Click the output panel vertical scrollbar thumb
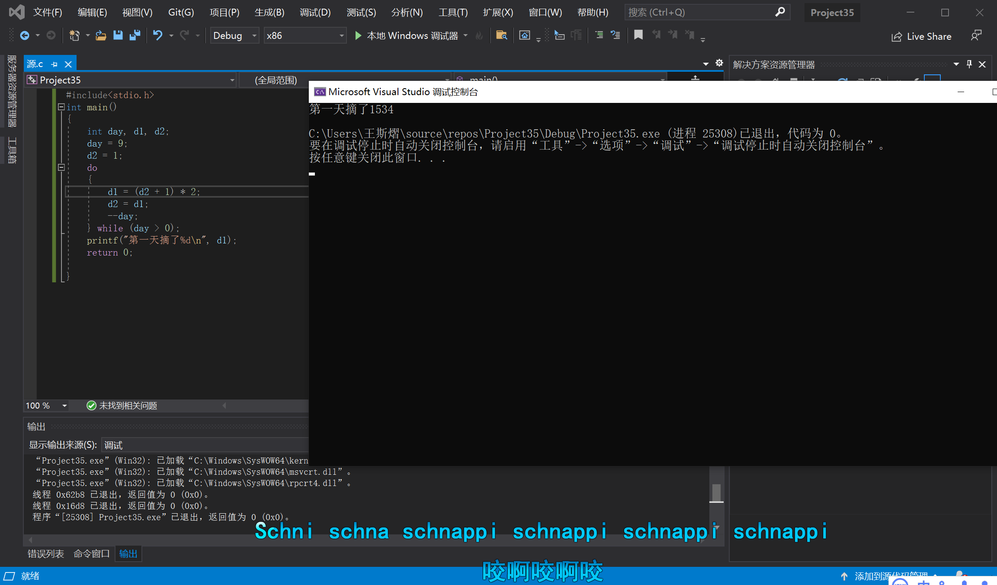 coord(716,492)
